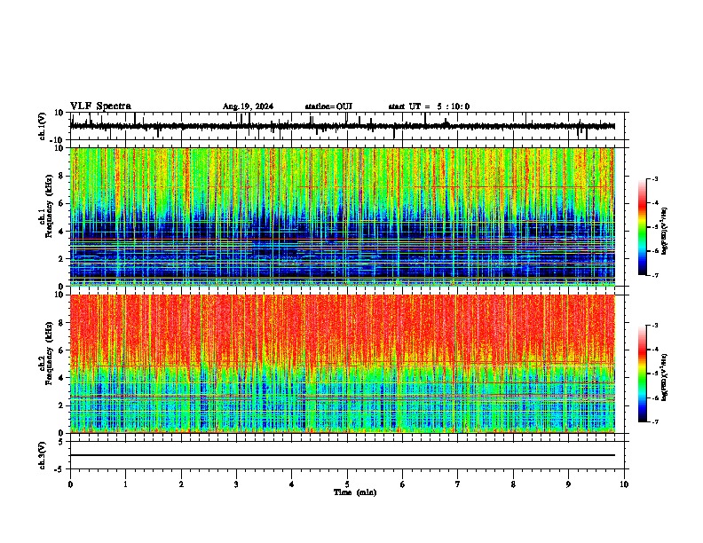Click the ch.2 color bar '-7' label

654,421
